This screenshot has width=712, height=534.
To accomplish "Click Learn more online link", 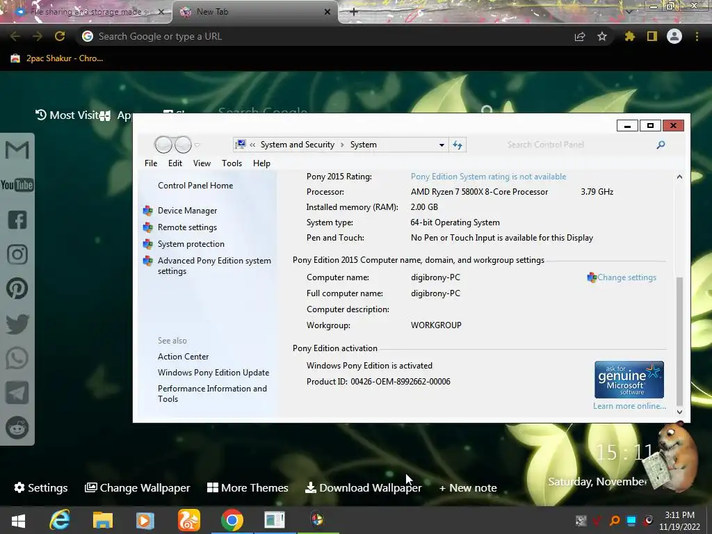I will (x=629, y=406).
